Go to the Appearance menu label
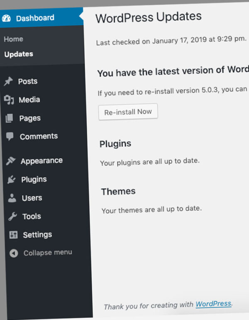 pyautogui.click(x=41, y=161)
